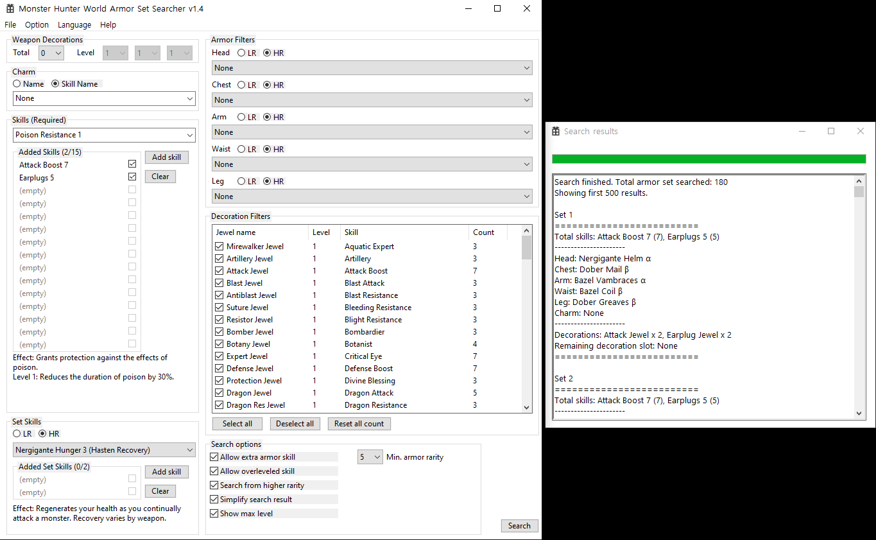Sort by the Count column header
The height and width of the screenshot is (540, 876).
click(x=488, y=232)
